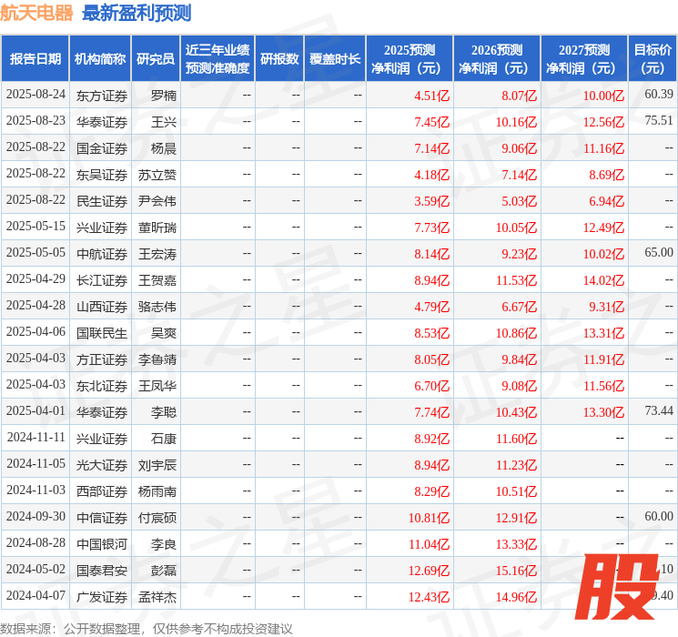Click analyst name 付宸硕
Image resolution: width=678 pixels, height=637 pixels.
pyautogui.click(x=157, y=517)
